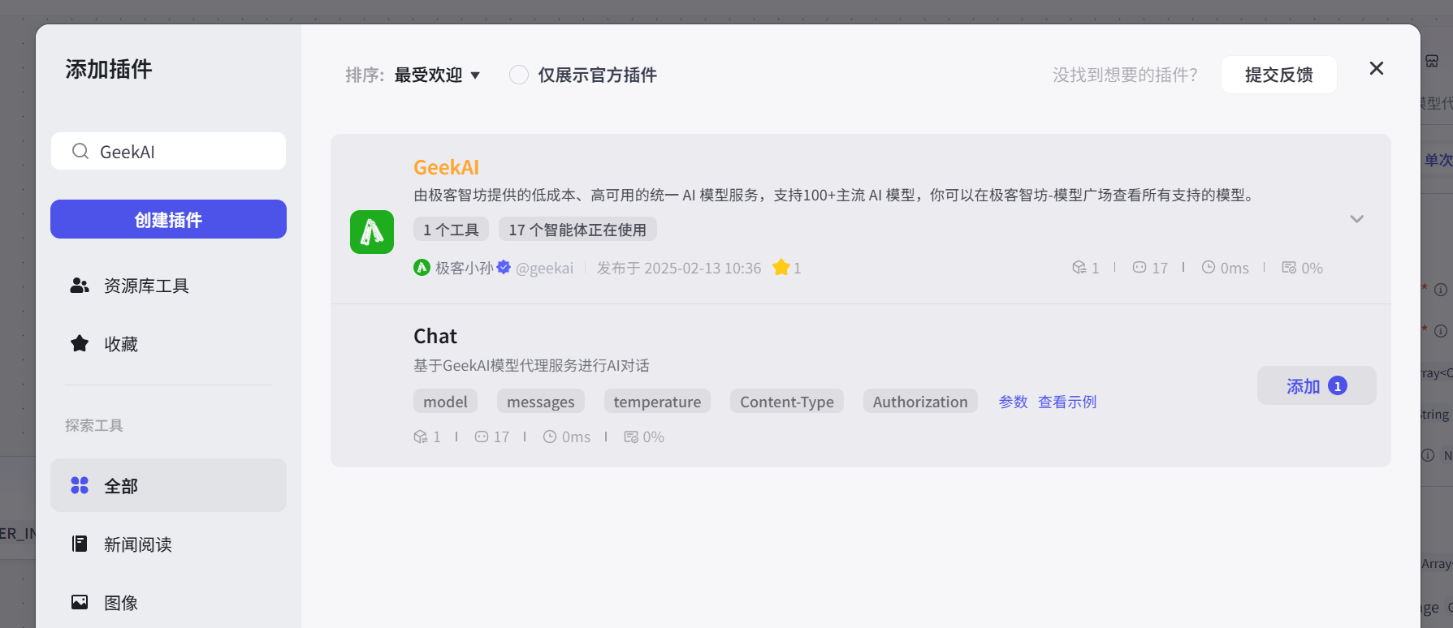Click the success rate icon in header stats
Screen dimensions: 1453x628
click(x=1289, y=267)
